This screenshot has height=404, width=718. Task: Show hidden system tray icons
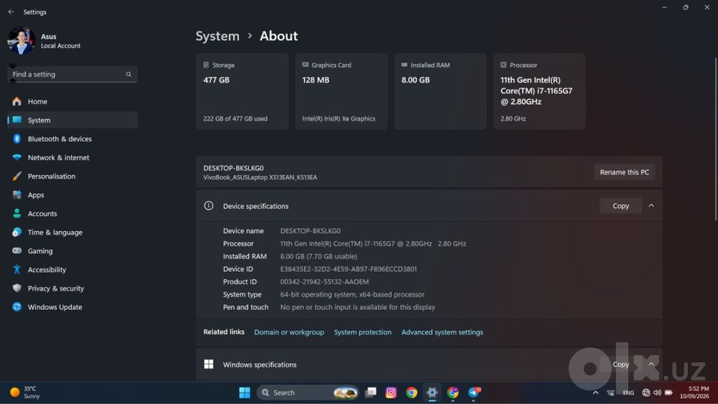tap(595, 393)
